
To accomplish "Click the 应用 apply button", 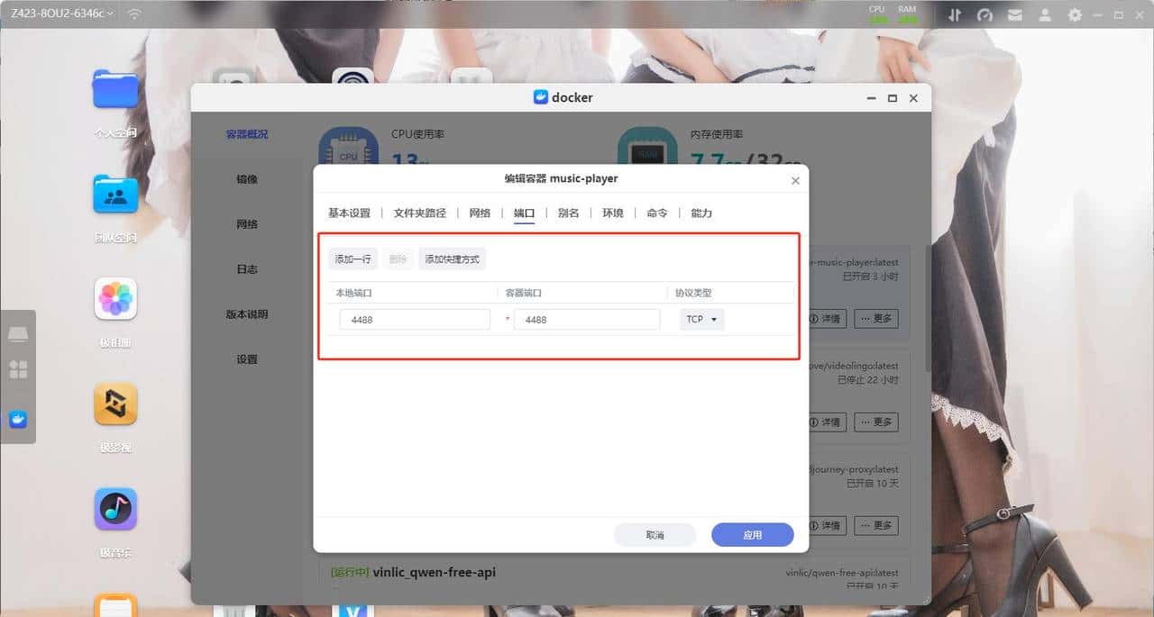I will [752, 534].
